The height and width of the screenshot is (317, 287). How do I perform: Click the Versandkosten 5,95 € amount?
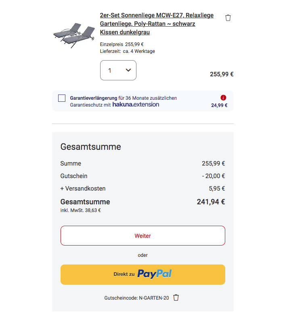pyautogui.click(x=217, y=189)
